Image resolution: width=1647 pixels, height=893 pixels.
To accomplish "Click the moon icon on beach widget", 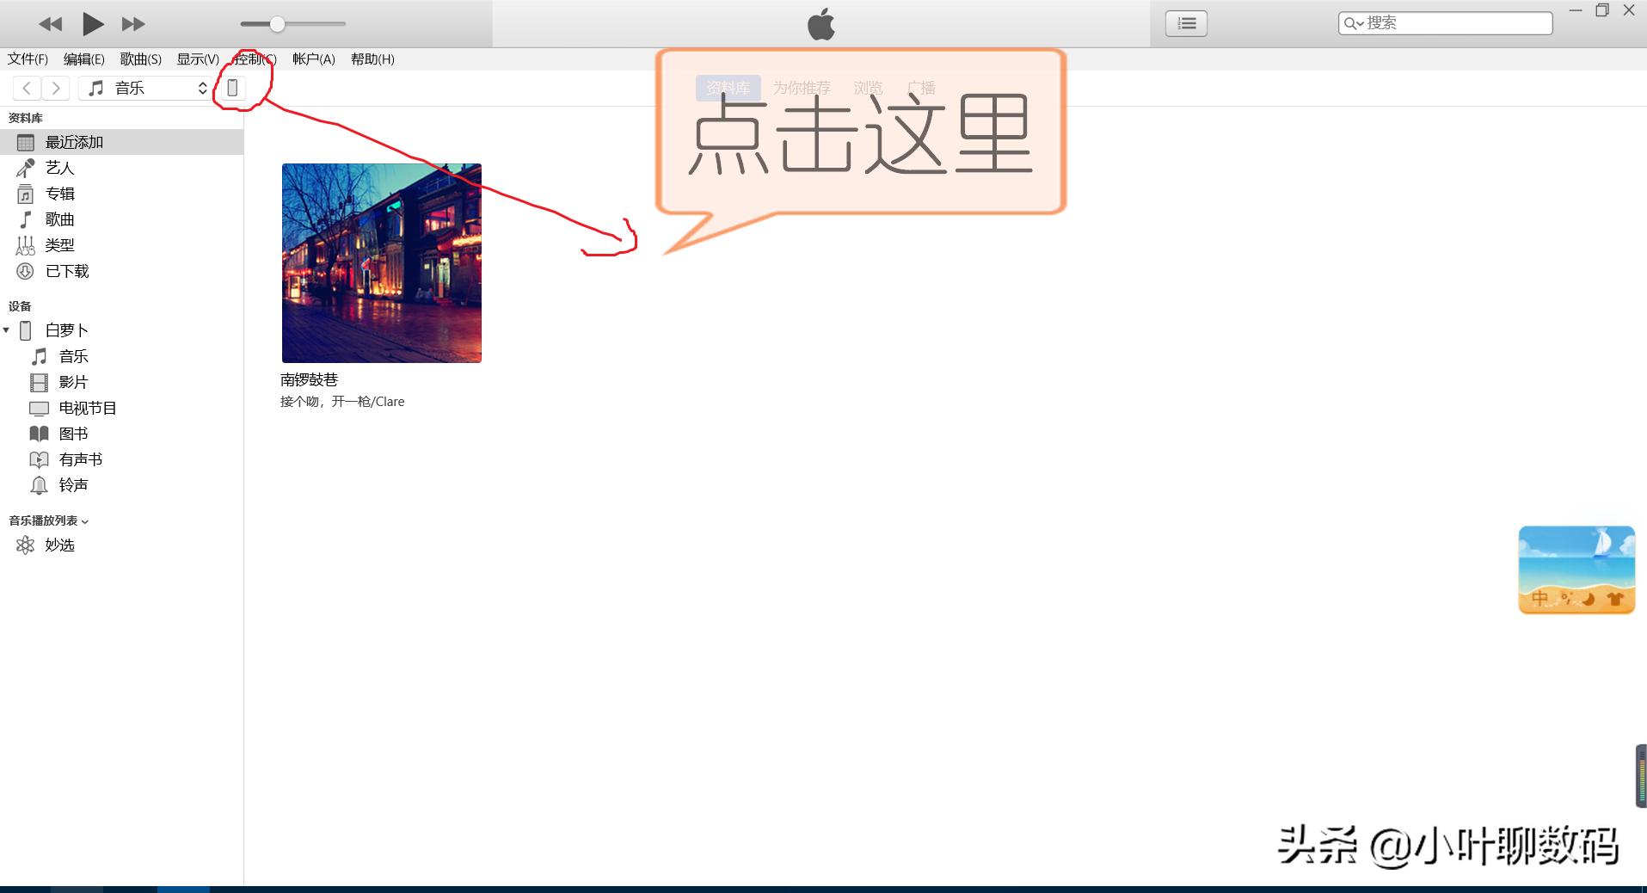I will tap(1589, 599).
